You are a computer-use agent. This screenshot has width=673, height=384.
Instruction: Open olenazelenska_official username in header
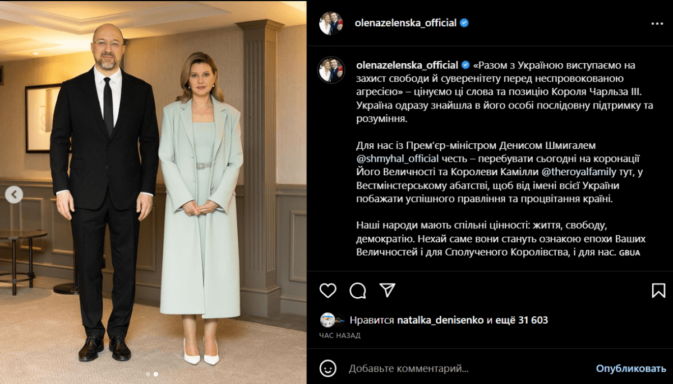[406, 24]
